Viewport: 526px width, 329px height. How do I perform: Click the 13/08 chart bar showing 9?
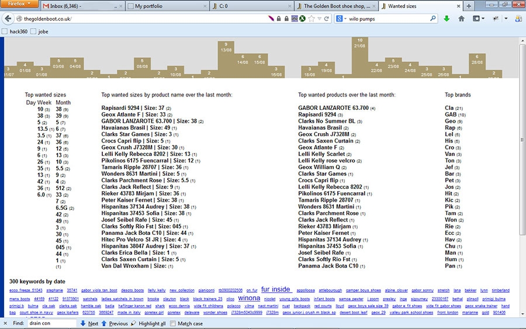point(226,60)
